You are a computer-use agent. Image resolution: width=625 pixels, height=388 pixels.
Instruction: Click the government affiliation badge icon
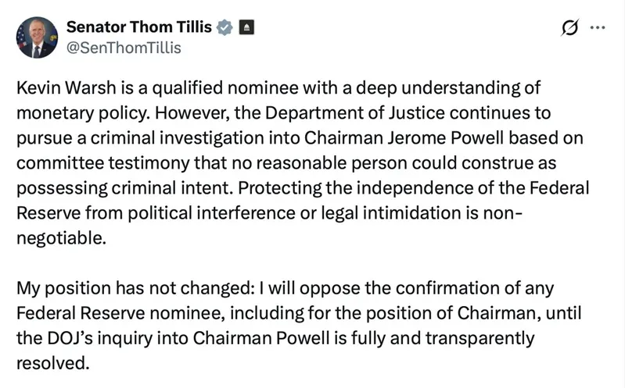246,27
